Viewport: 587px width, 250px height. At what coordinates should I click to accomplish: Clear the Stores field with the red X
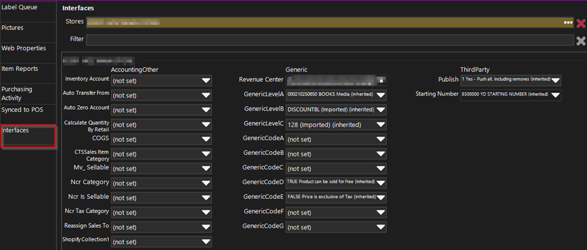580,23
